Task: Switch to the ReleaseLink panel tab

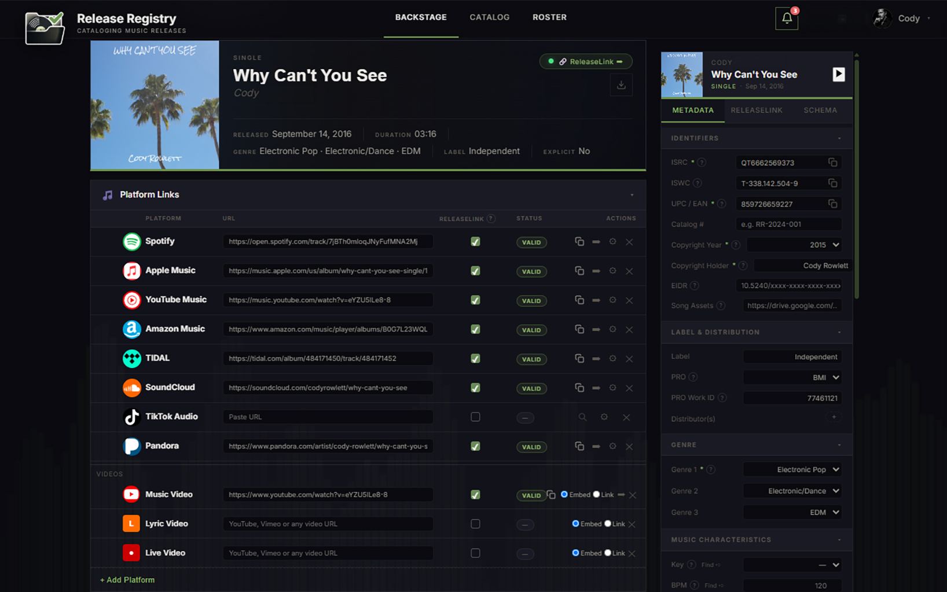Action: click(x=757, y=110)
